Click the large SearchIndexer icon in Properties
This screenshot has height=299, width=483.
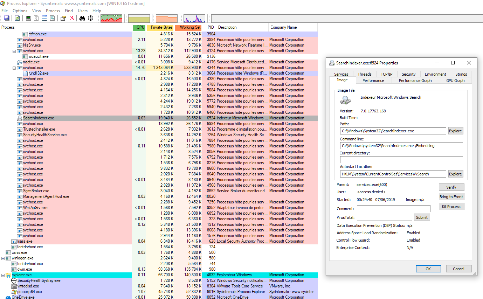click(x=345, y=100)
